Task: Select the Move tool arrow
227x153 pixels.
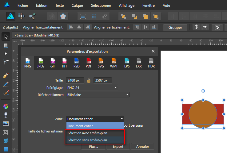Action: pyautogui.click(x=6, y=36)
